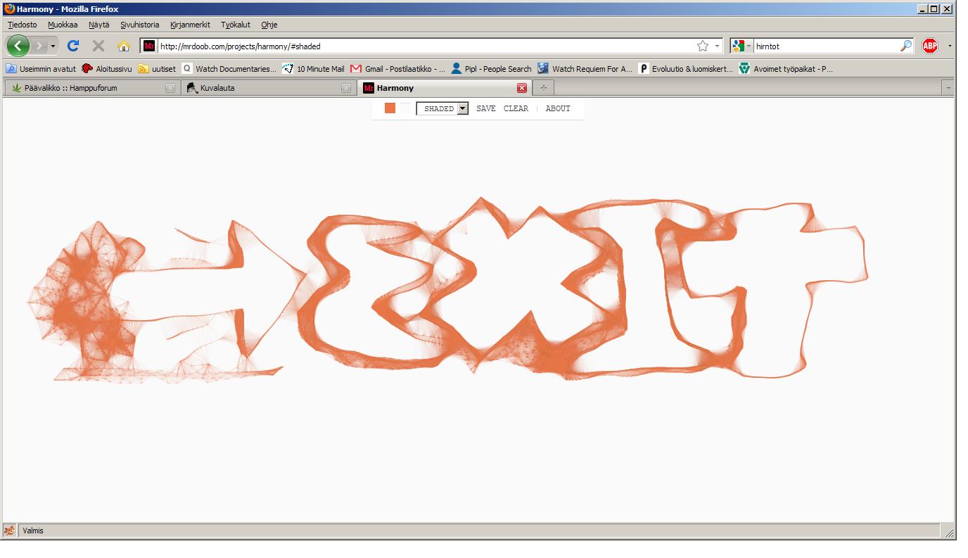968x558 pixels.
Task: Expand the list all tabs arrow
Action: (x=948, y=88)
